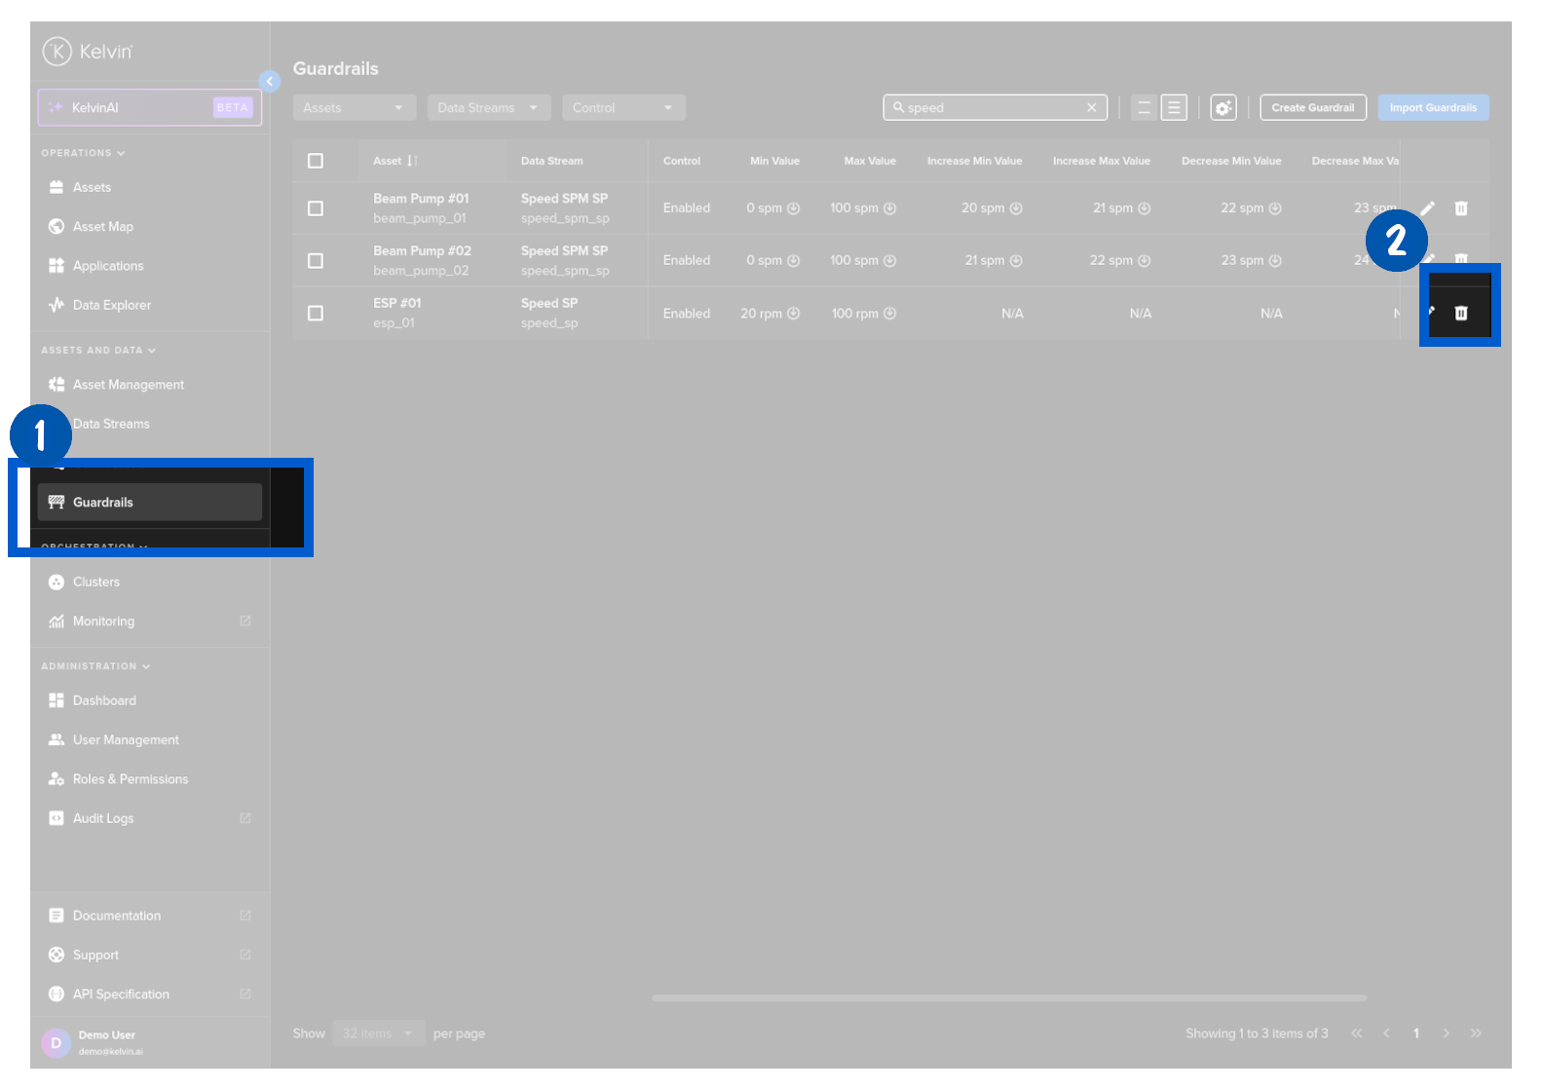Click the Import Guardrails button
1543x1091 pixels.
1432,108
